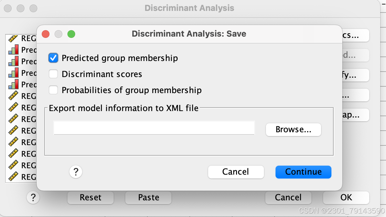Close the Save dialog with red button
The width and height of the screenshot is (386, 217).
coord(46,34)
